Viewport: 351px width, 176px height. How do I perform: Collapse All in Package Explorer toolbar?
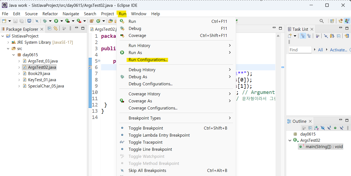pyautogui.click(x=49, y=28)
